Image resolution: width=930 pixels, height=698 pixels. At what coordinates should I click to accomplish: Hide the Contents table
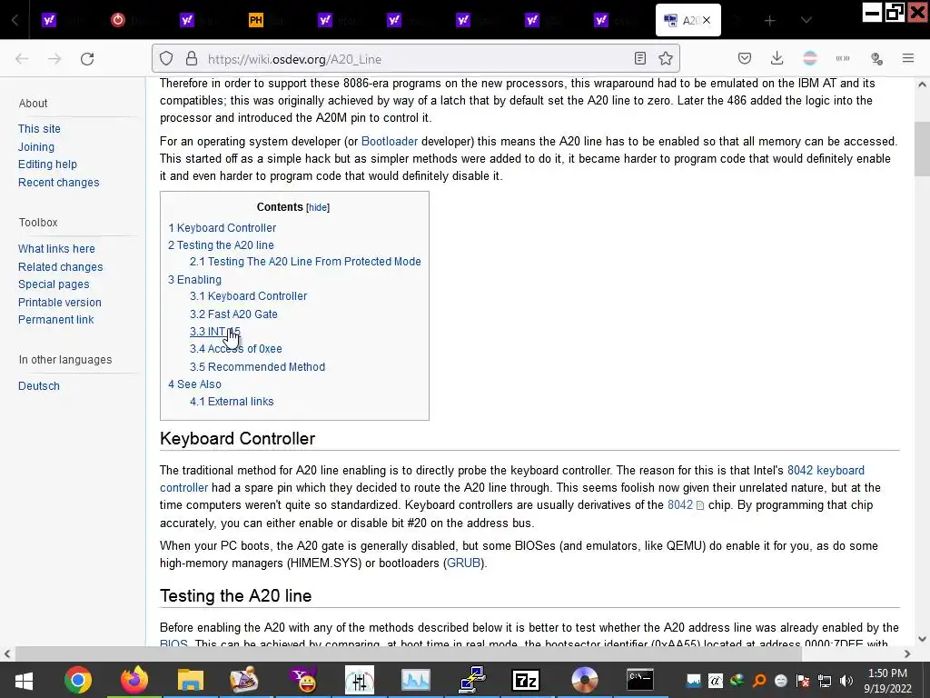317,207
